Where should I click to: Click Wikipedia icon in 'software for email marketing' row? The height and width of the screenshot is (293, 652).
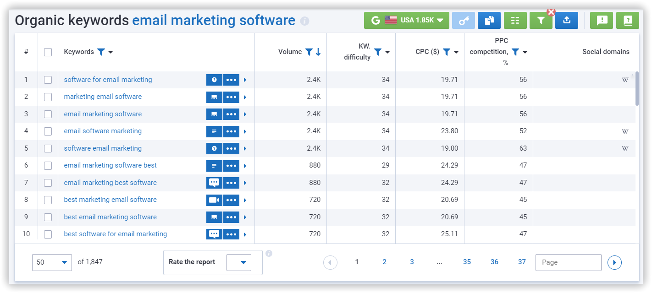[625, 80]
